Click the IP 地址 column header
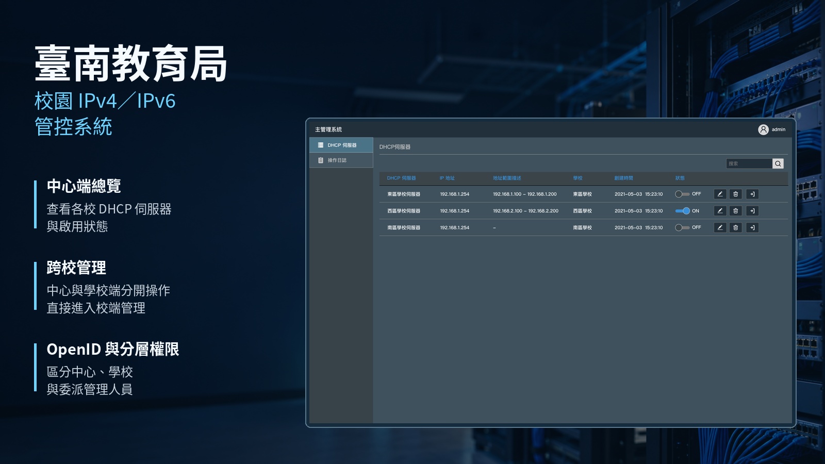 [447, 178]
